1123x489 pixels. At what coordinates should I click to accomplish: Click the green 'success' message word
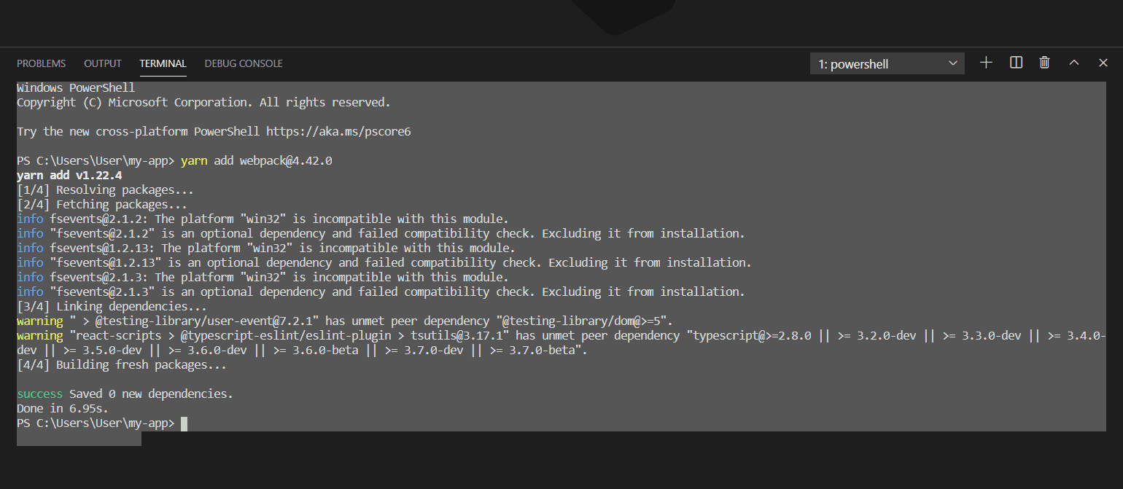40,394
